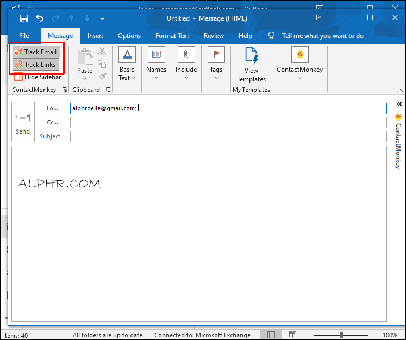This screenshot has width=406, height=340.
Task: Click the To... button
Action: click(x=52, y=108)
